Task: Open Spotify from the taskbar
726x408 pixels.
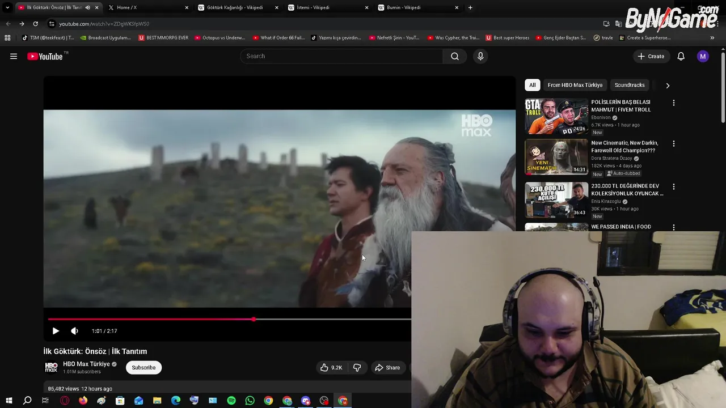Action: [x=231, y=401]
